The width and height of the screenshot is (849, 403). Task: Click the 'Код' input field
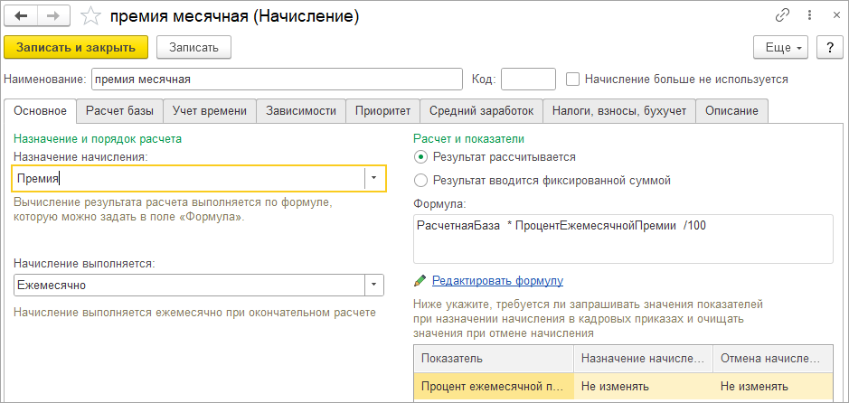[528, 79]
